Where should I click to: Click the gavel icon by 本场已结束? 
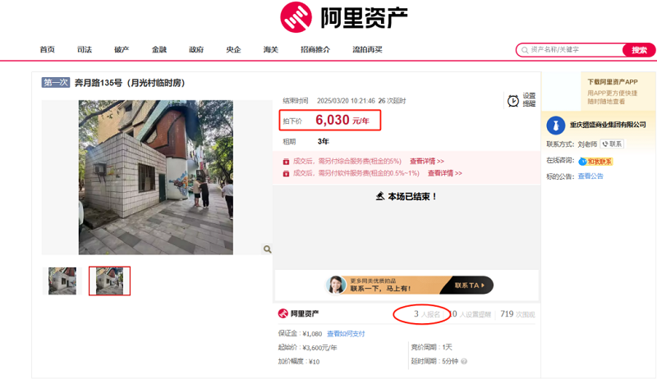click(x=380, y=196)
